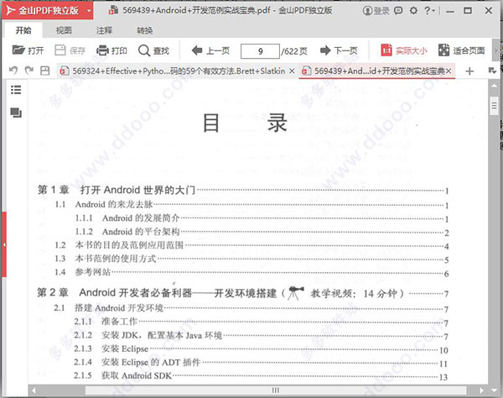Switch to the 开始 ribbon tab

pos(23,30)
